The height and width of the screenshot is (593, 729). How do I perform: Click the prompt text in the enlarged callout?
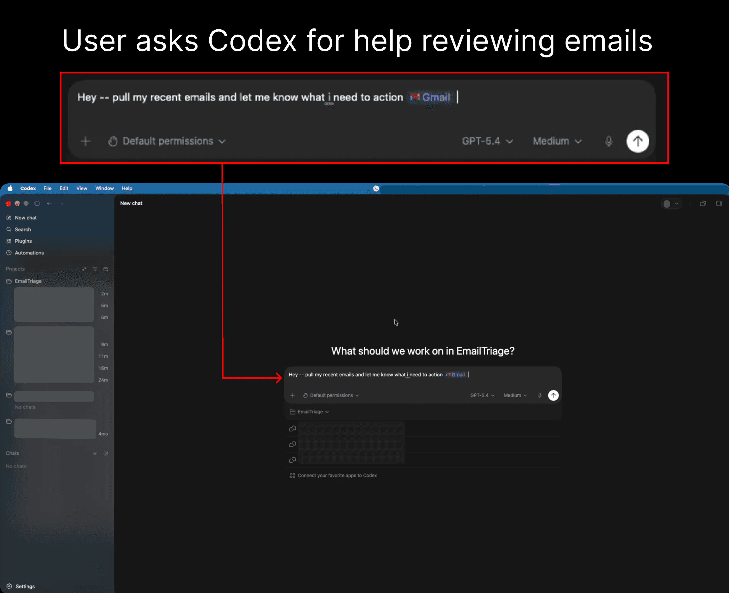click(240, 97)
